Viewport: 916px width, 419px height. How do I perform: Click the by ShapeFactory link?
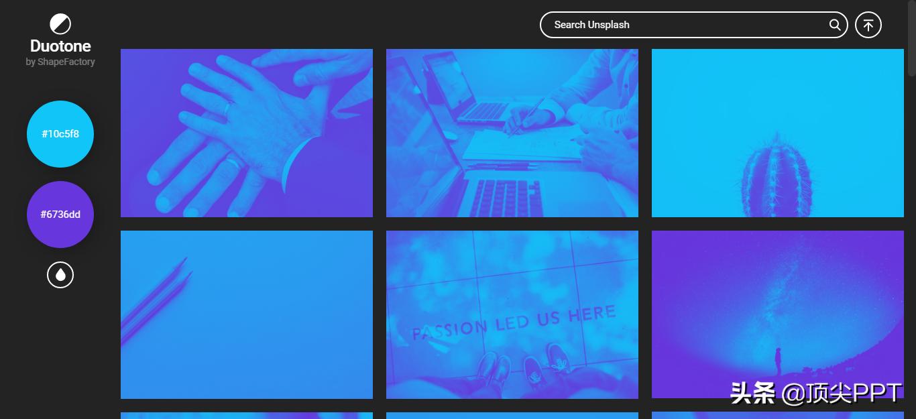[60, 62]
